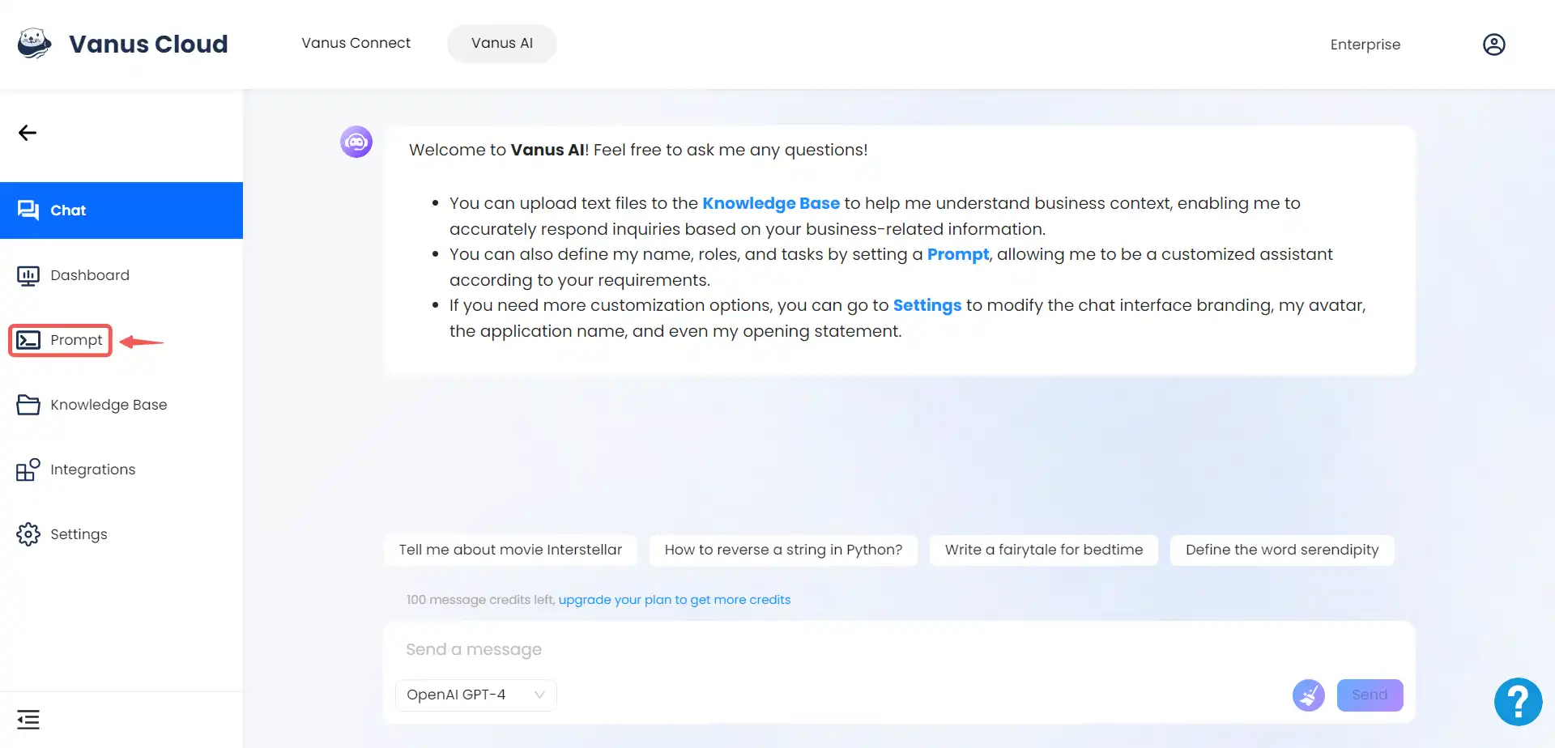Screen dimensions: 1555x748
Task: Click the Vanus Cloud title text
Action: pyautogui.click(x=148, y=44)
